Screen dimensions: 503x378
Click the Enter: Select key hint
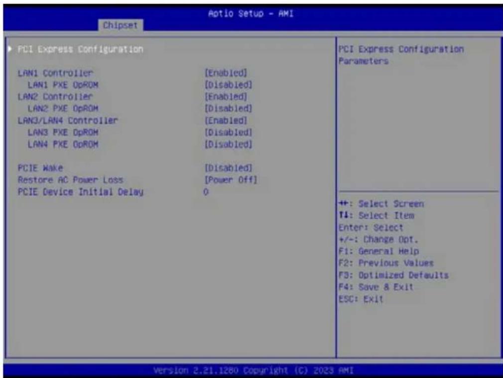click(371, 228)
